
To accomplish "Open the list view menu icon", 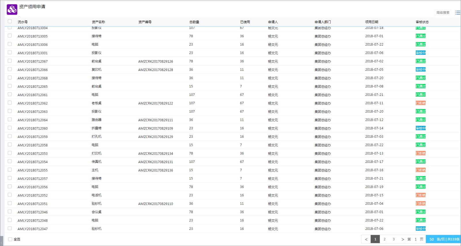I will coord(458,13).
